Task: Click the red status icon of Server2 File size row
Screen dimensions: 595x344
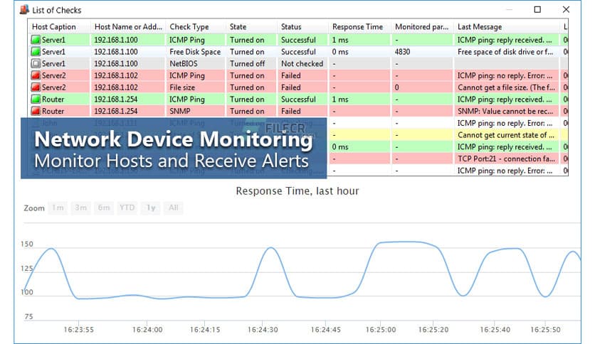Action: click(36, 87)
